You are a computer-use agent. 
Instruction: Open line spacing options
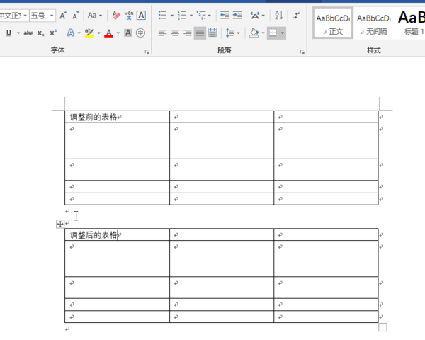[229, 33]
